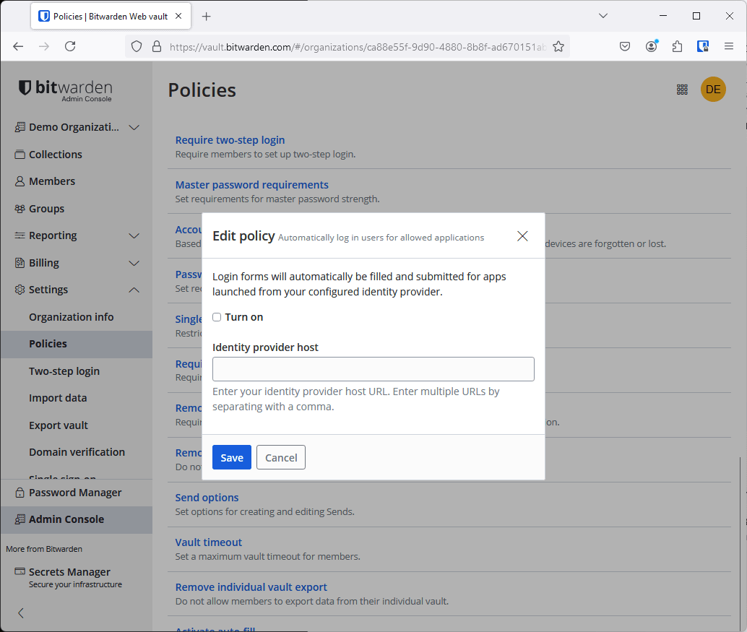Open the Send options policy
Screen dimensions: 747x632
(207, 497)
